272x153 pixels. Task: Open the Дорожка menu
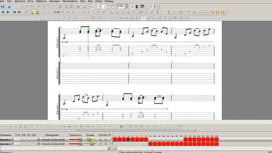[x=20, y=1]
